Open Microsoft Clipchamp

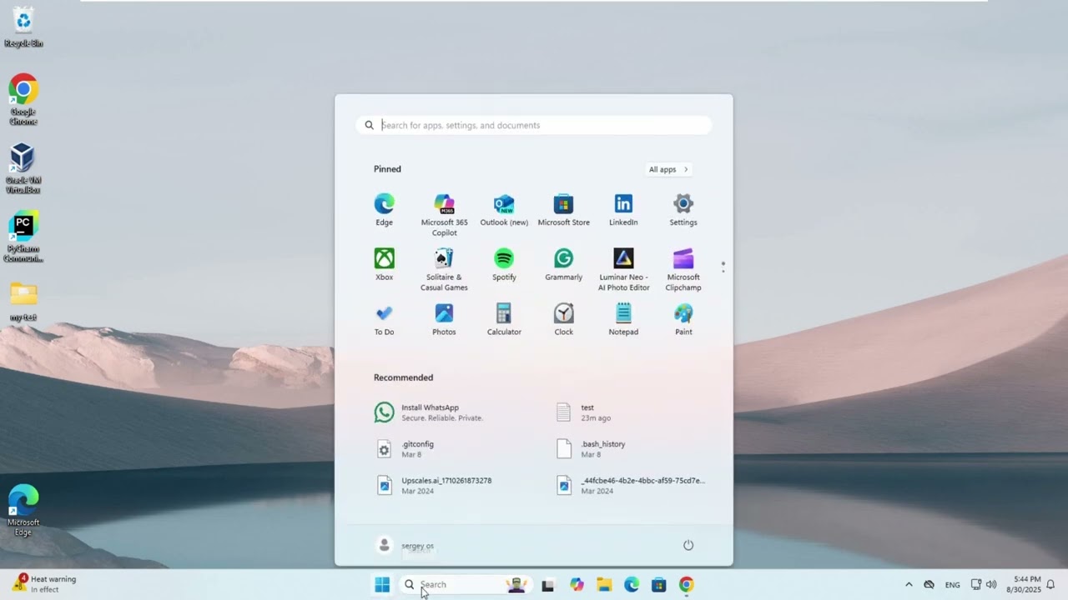pos(683,270)
